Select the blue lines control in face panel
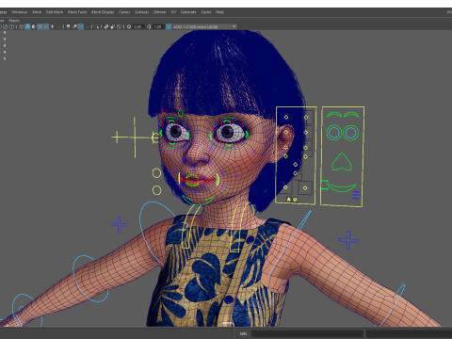Image resolution: width=452 pixels, height=339 pixels. point(356,195)
